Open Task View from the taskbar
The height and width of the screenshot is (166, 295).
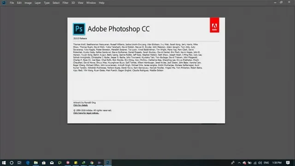19,163
